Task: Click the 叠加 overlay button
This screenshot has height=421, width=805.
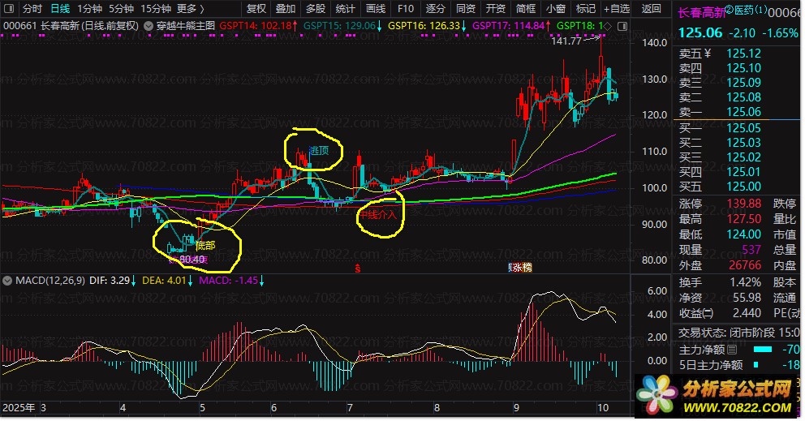Action: tap(286, 9)
